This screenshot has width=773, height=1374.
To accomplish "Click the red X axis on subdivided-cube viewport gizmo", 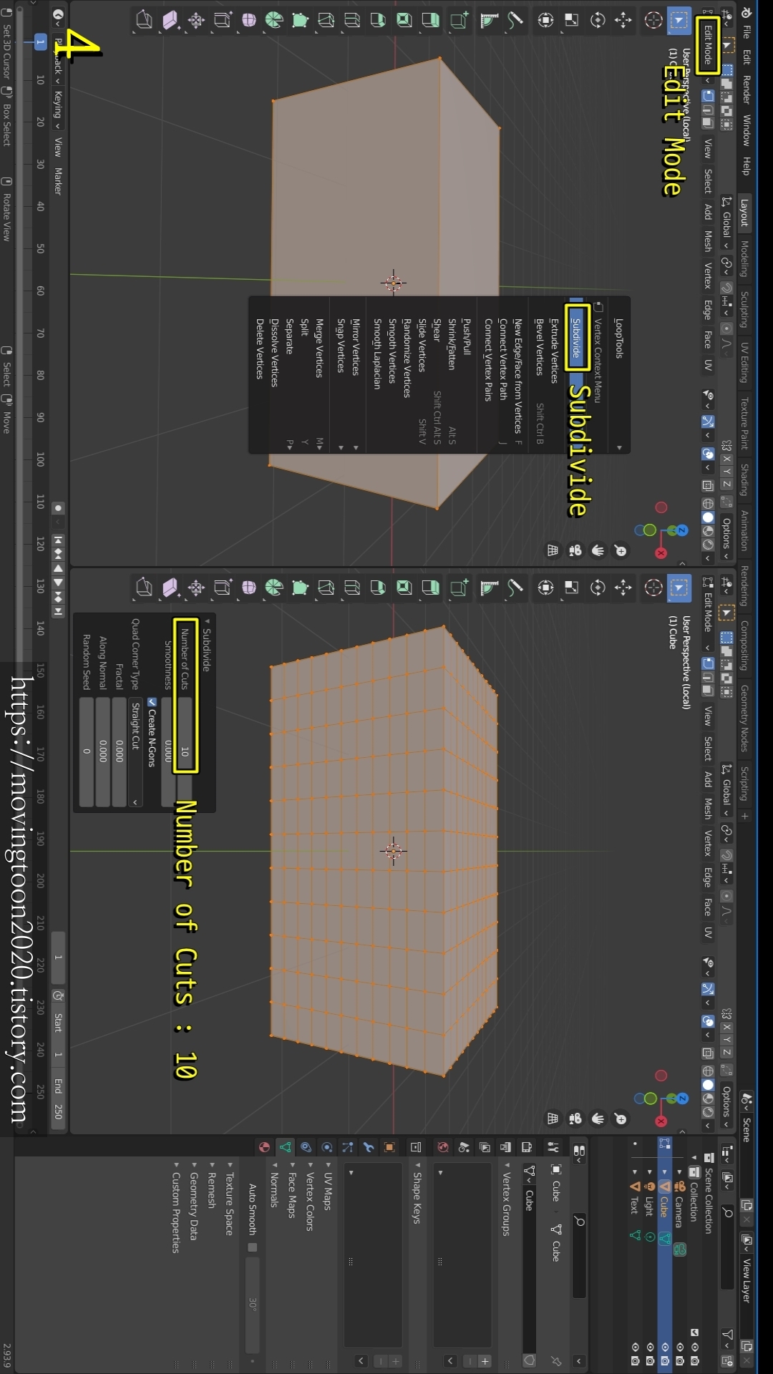I will tap(661, 1121).
